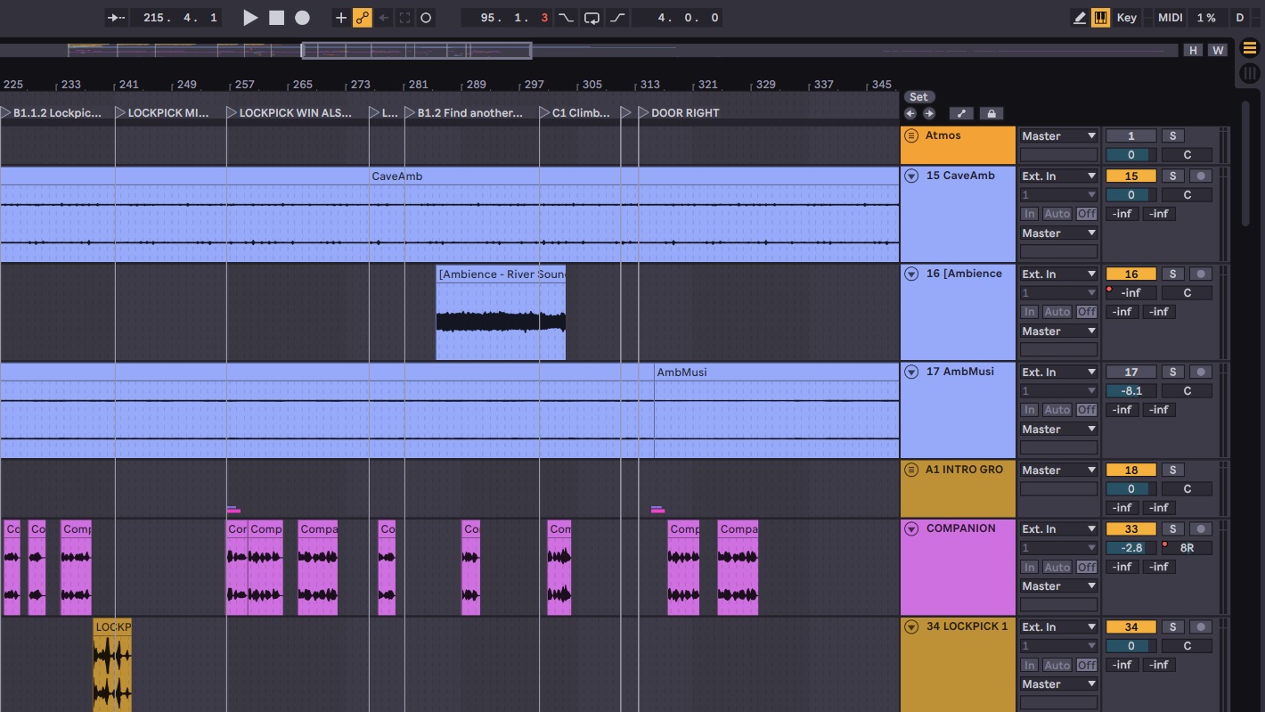The image size is (1265, 712).
Task: Toggle the Punch-Out switch icon
Action: [618, 18]
